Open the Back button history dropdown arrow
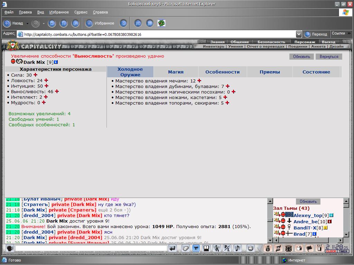This screenshot has height=265, width=354. coord(27,23)
